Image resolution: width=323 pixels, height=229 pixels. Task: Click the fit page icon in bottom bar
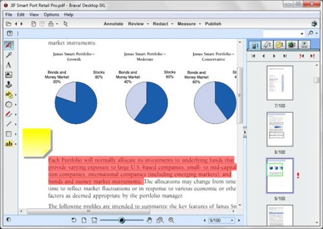point(84,220)
